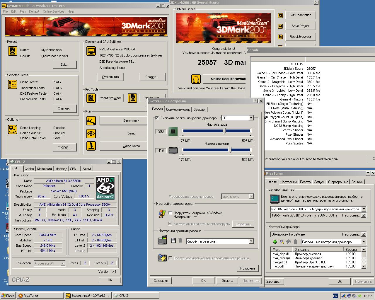Viewport: 375px width, 300px height.
Task: Click the ResultBrowser magnifier icon in Pro Tools
Action: 91,98
